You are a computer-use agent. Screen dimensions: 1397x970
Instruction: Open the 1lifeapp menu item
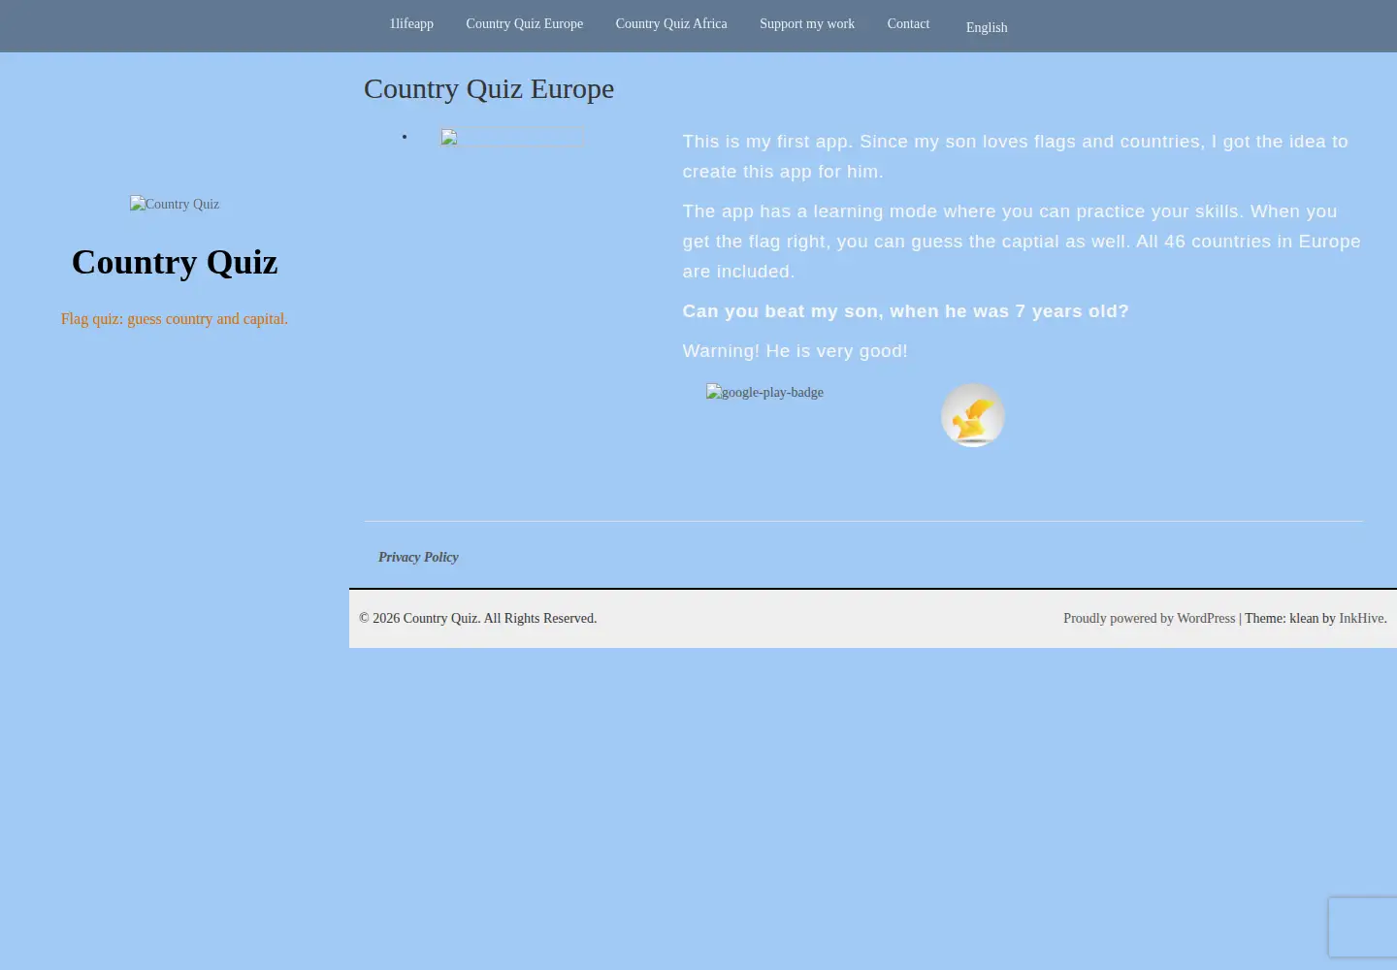pos(411,24)
